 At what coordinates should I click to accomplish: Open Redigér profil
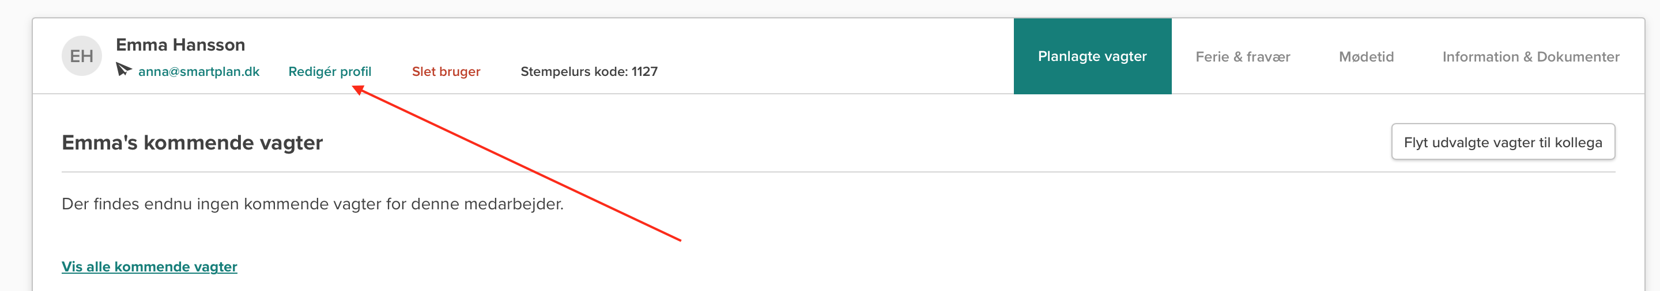coord(329,71)
